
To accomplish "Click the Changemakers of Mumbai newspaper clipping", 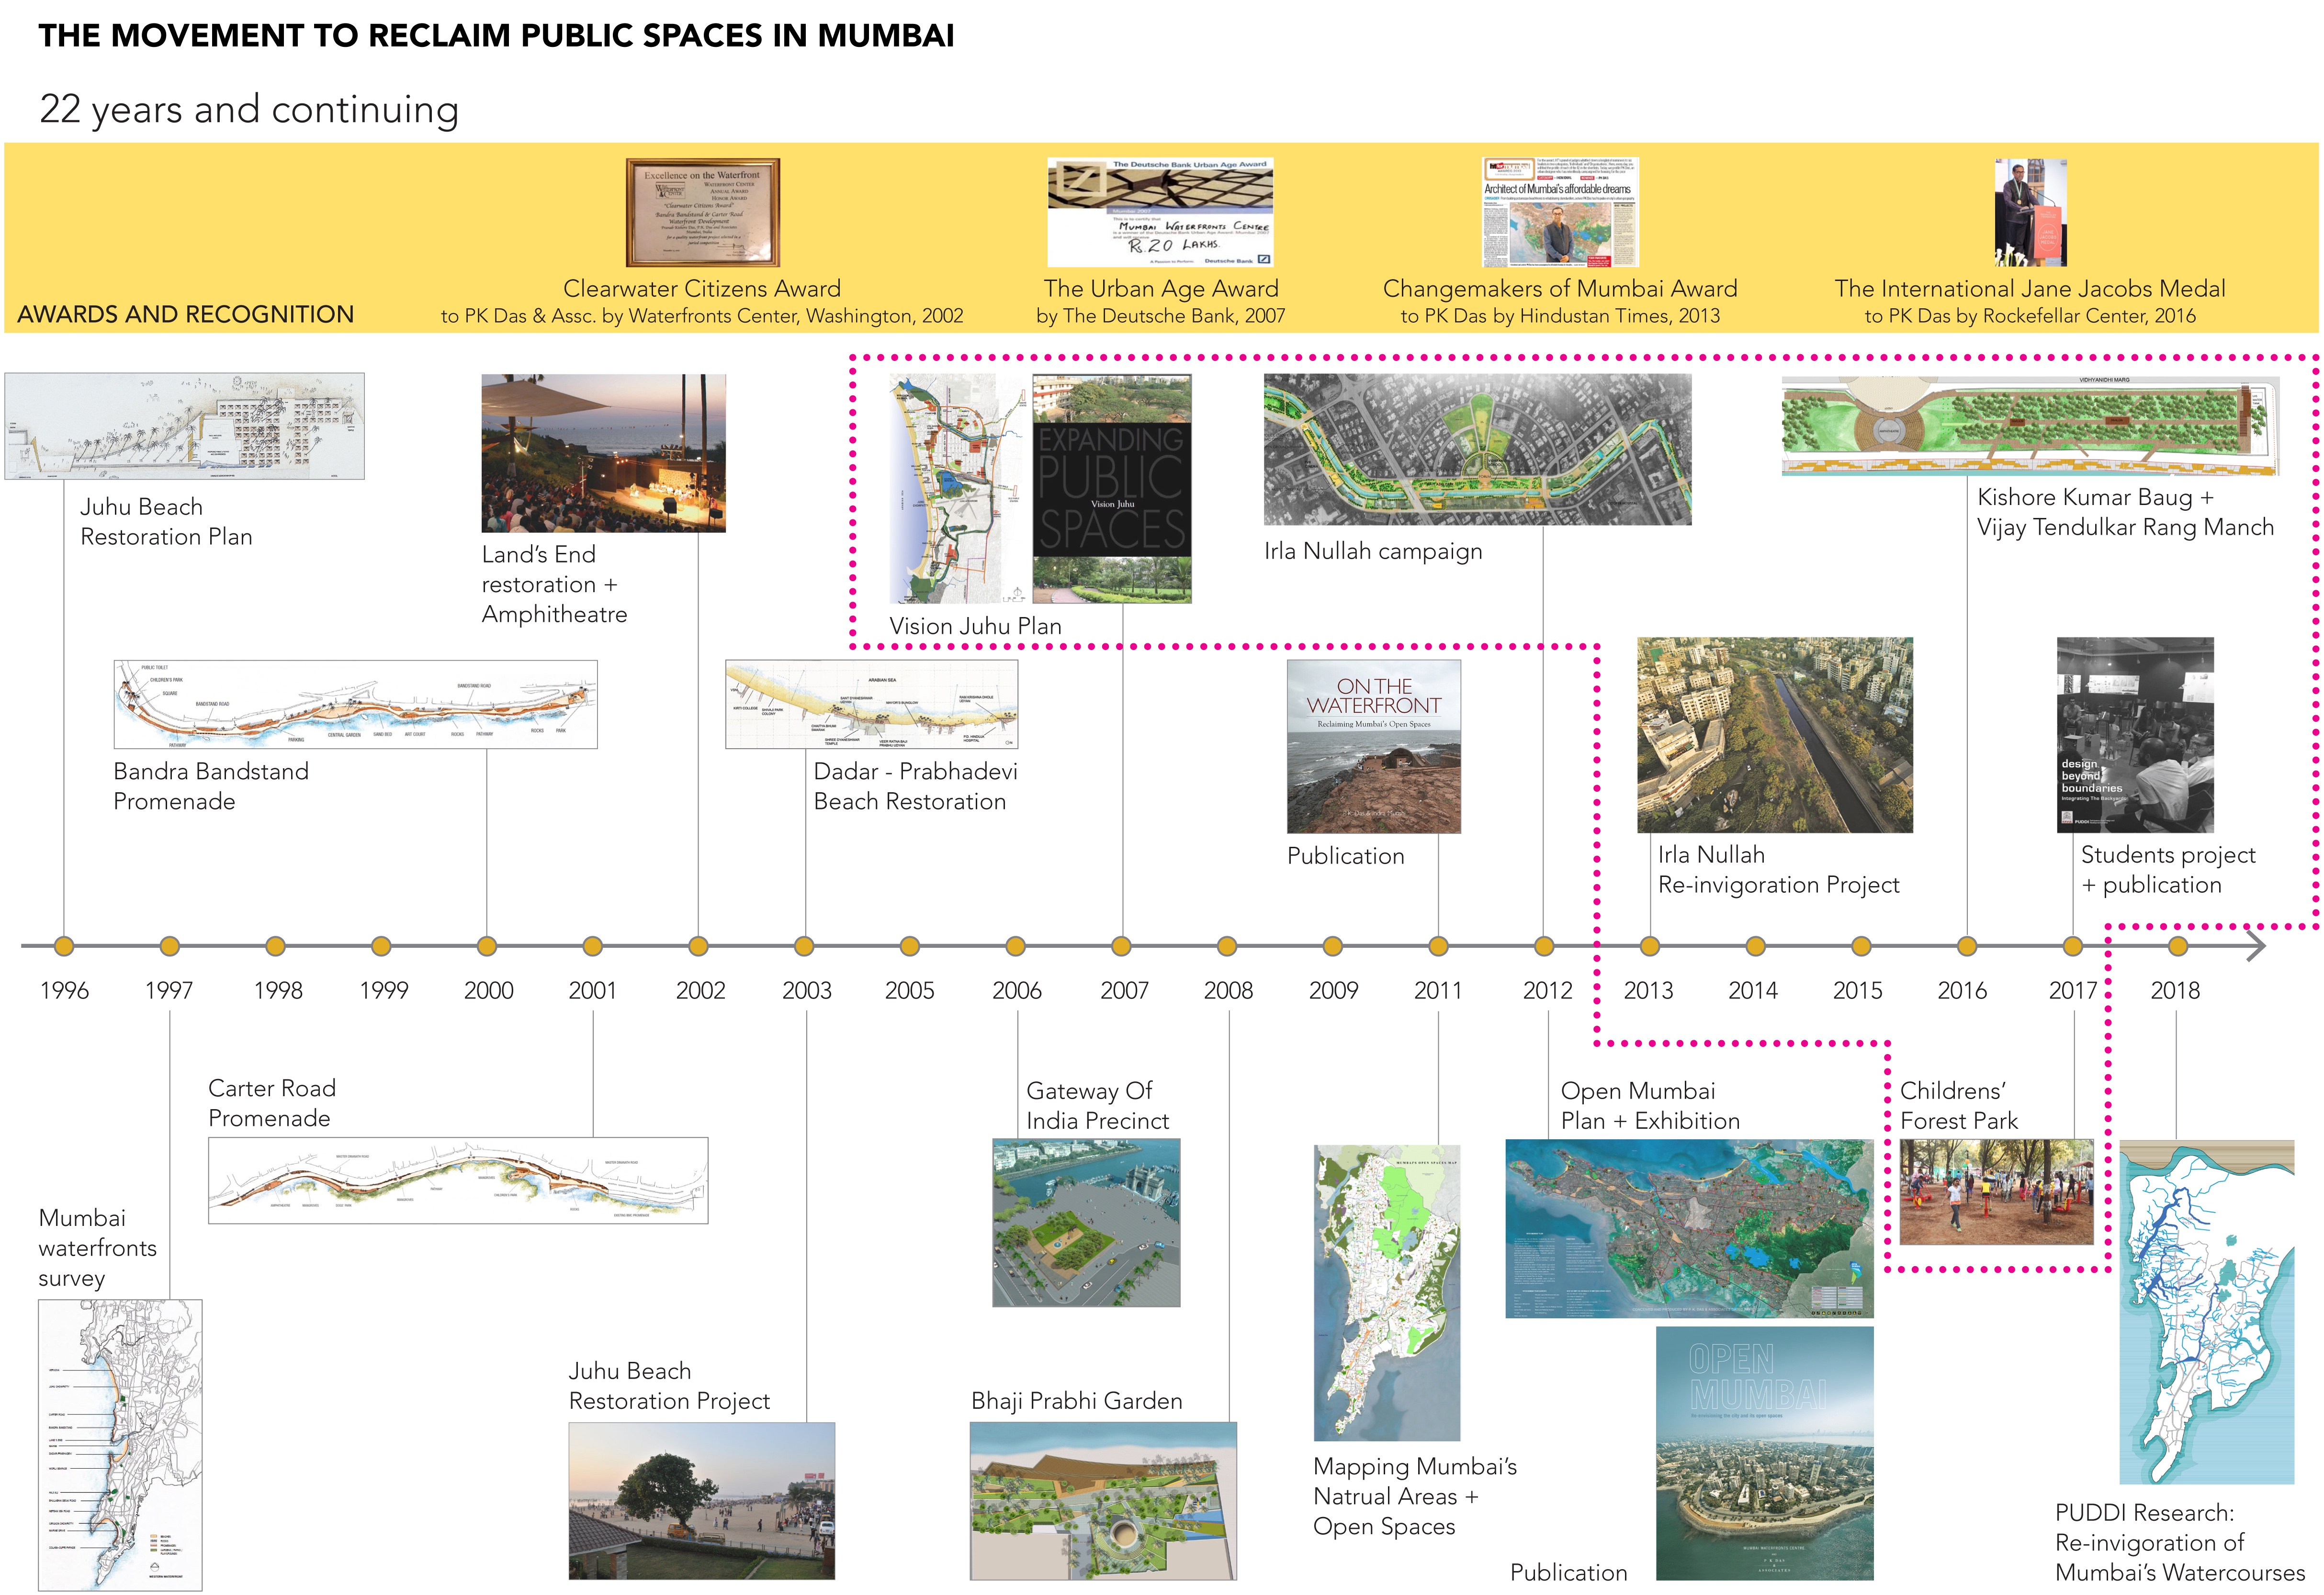I will tap(1559, 212).
